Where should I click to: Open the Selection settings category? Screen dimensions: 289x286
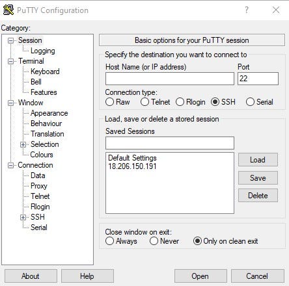tap(45, 144)
